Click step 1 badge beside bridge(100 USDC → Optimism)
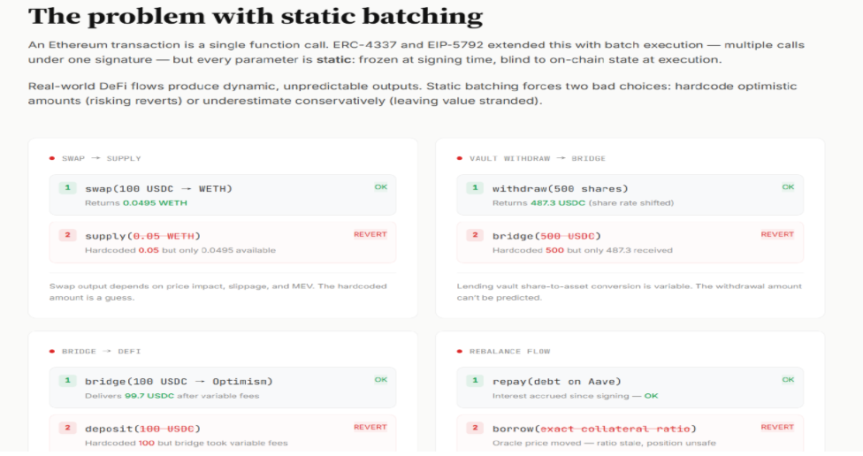Screen dimensions: 863x456 coord(67,381)
